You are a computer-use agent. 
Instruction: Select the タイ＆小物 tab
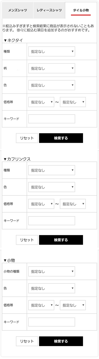point(81,10)
